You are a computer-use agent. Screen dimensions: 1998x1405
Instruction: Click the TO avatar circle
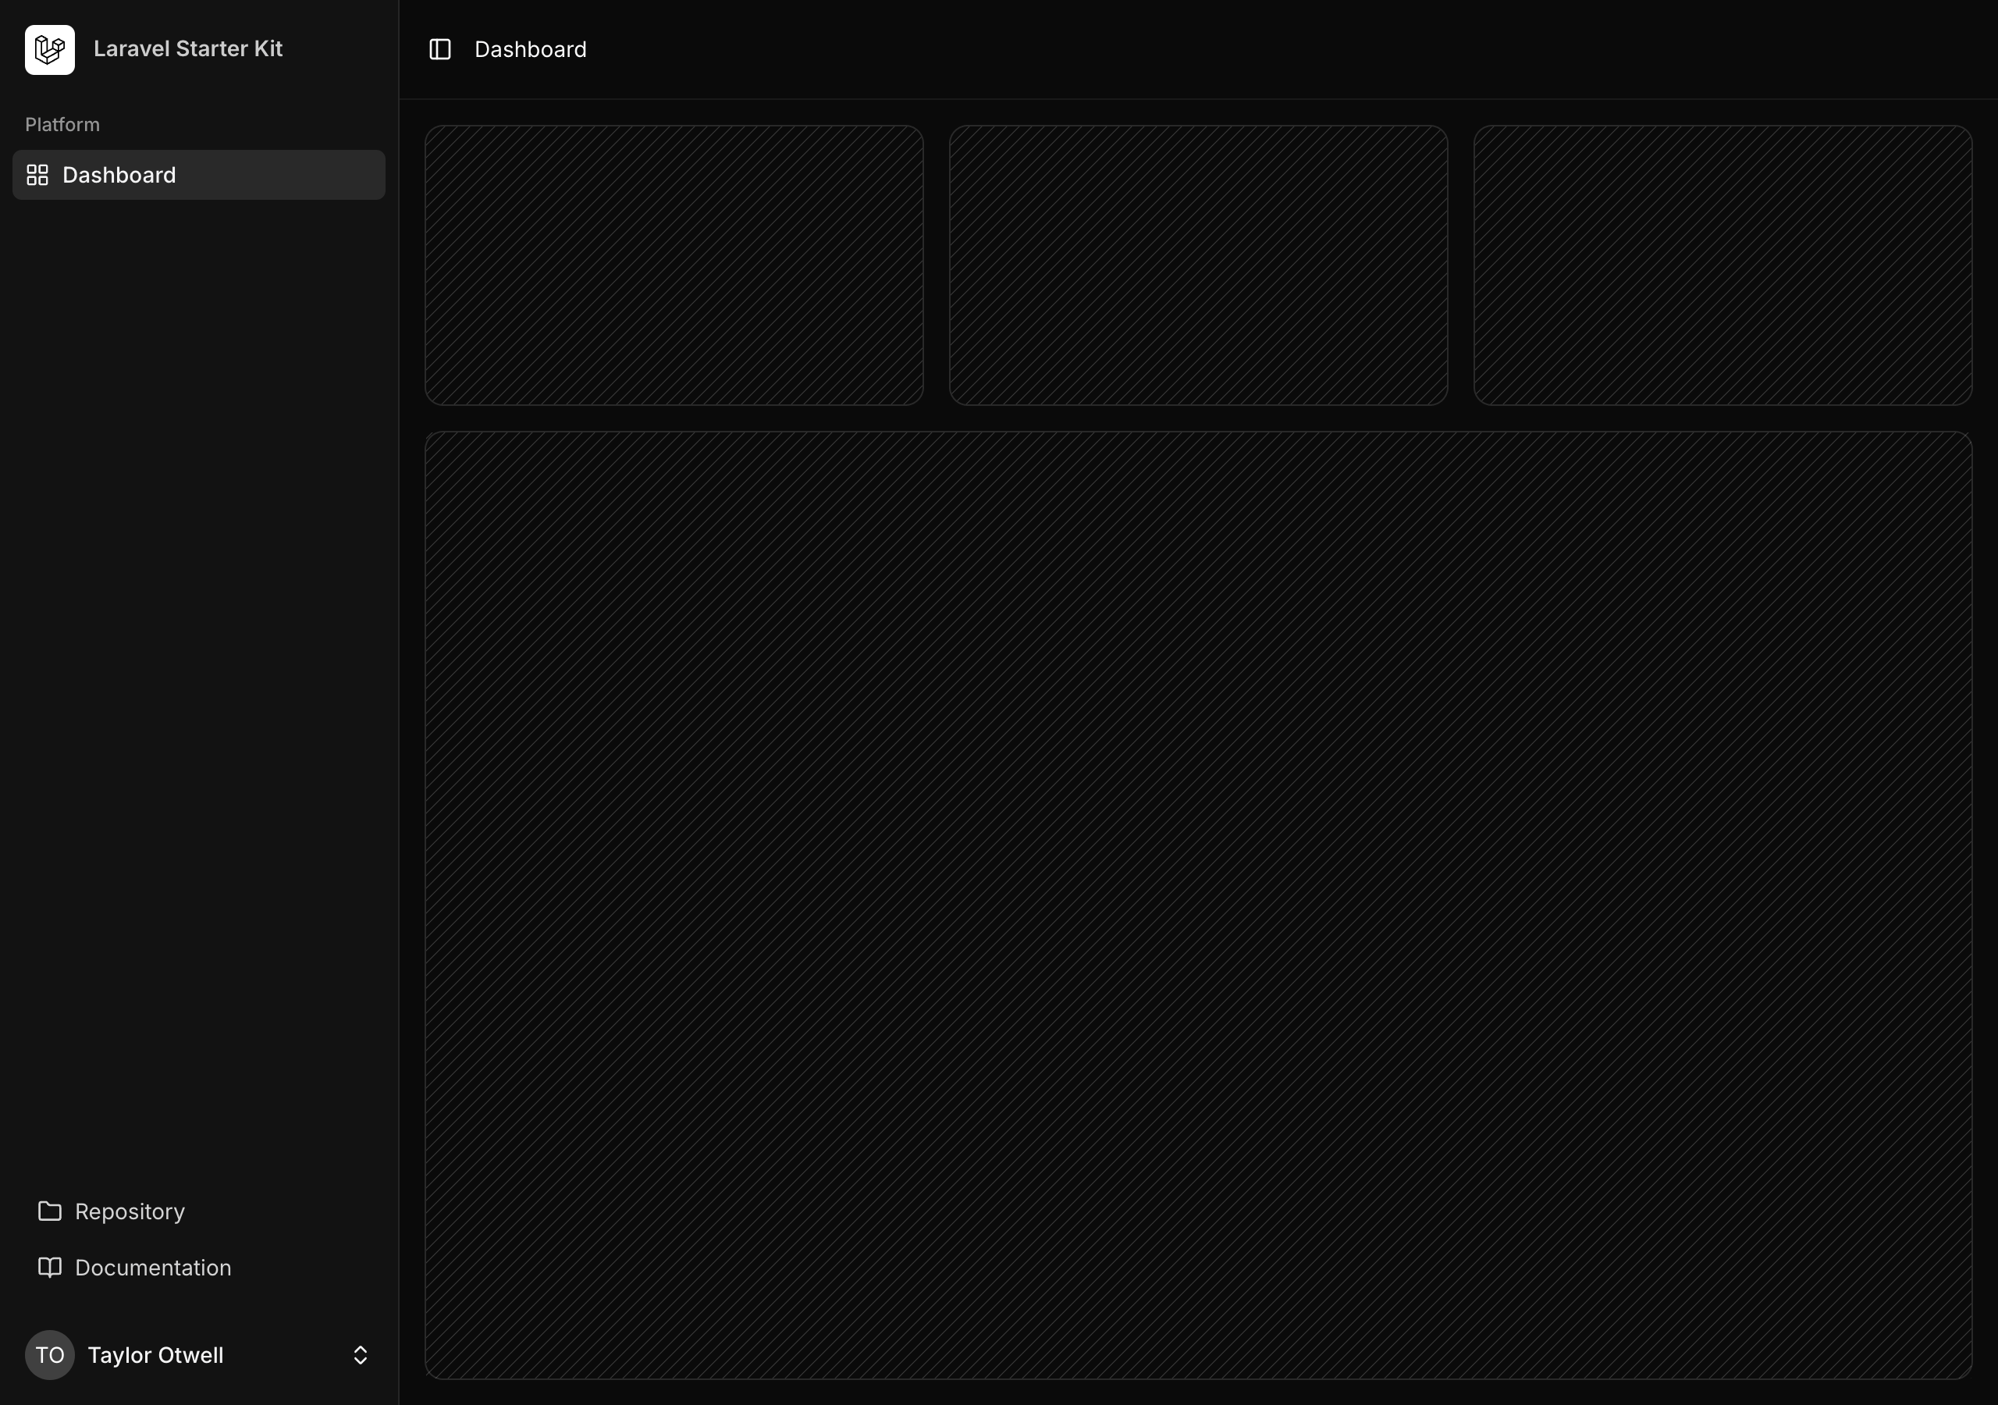pyautogui.click(x=50, y=1355)
